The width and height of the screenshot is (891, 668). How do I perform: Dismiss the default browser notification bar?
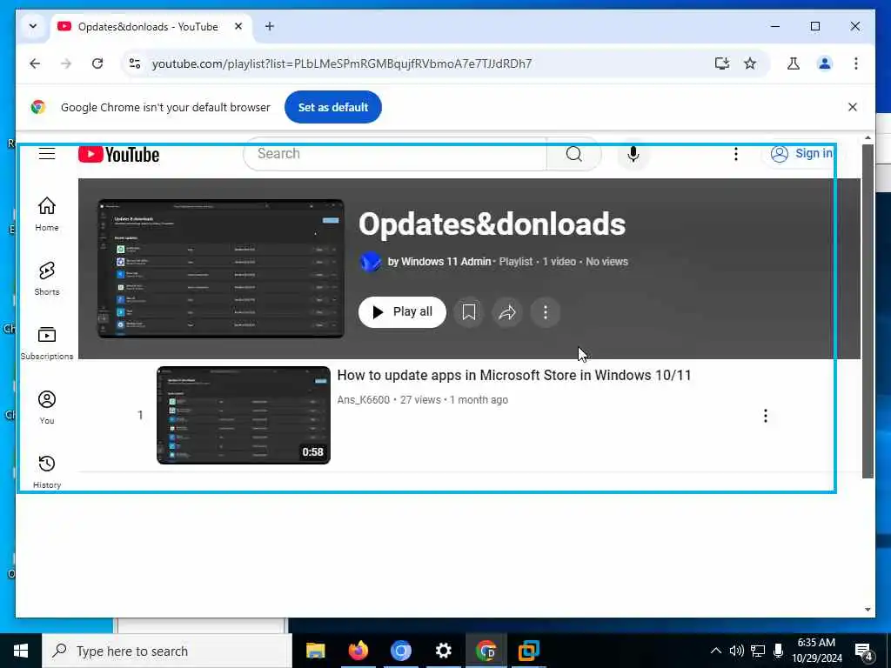853,107
